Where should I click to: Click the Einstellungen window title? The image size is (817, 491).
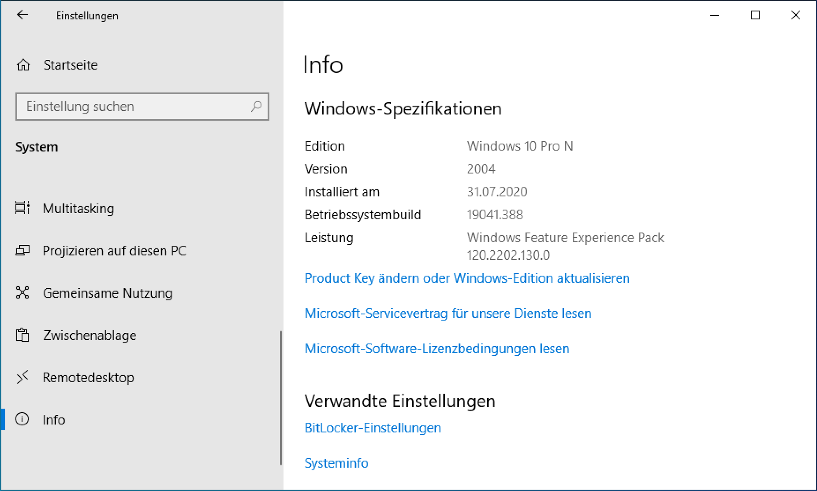pyautogui.click(x=87, y=16)
